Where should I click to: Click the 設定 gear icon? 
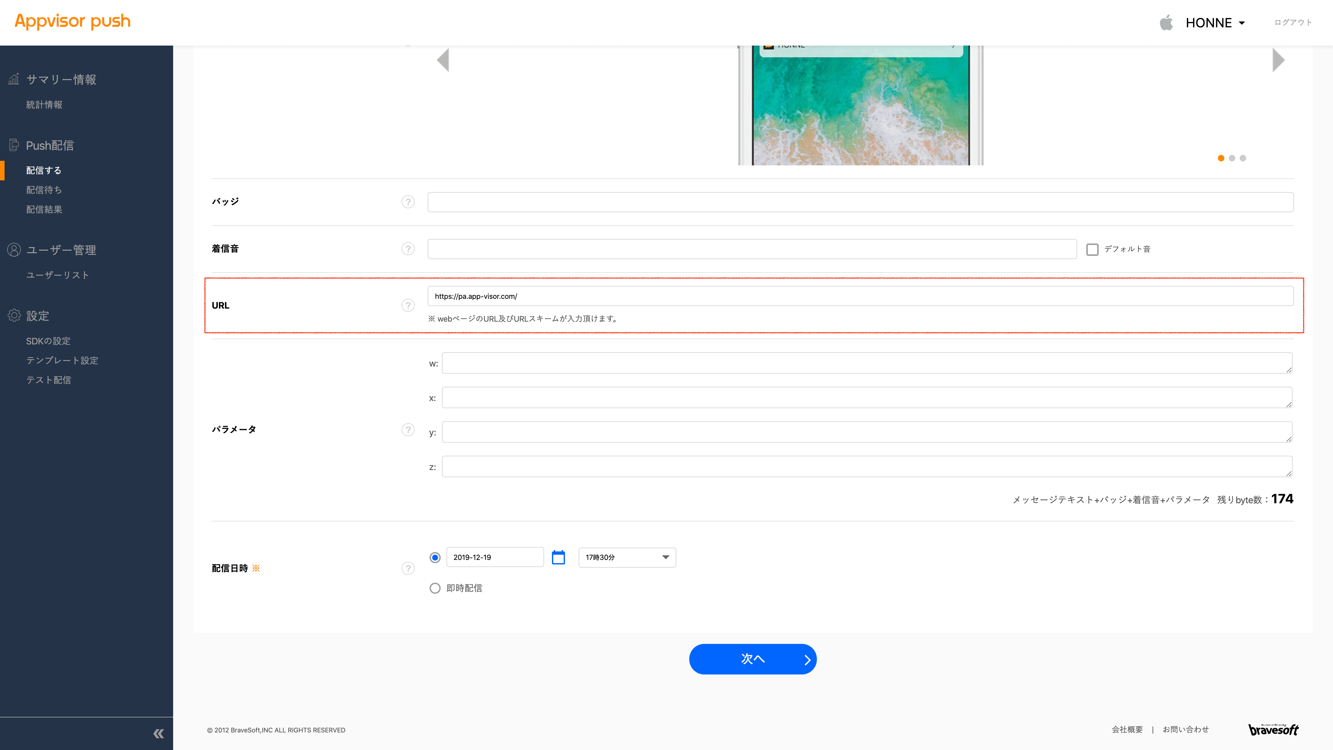14,315
